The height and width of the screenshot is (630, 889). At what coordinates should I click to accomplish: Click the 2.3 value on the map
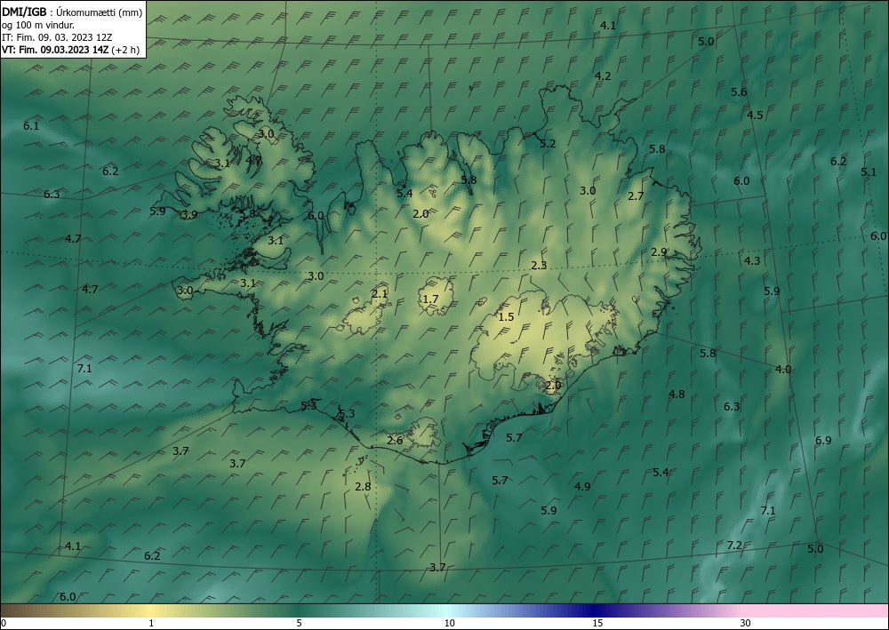(x=539, y=265)
